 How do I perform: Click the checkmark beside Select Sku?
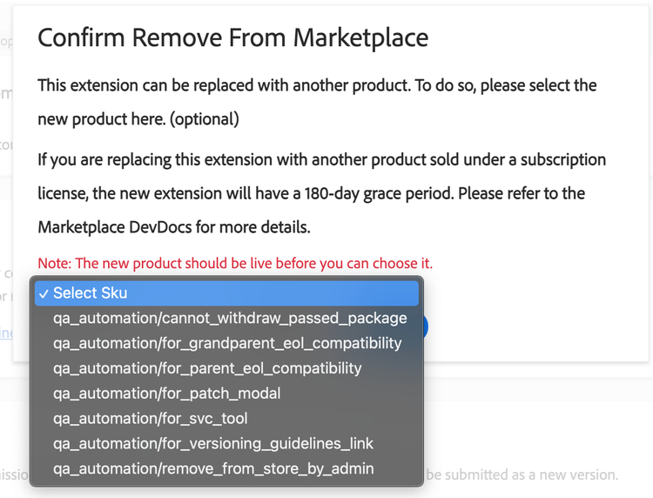pos(43,293)
